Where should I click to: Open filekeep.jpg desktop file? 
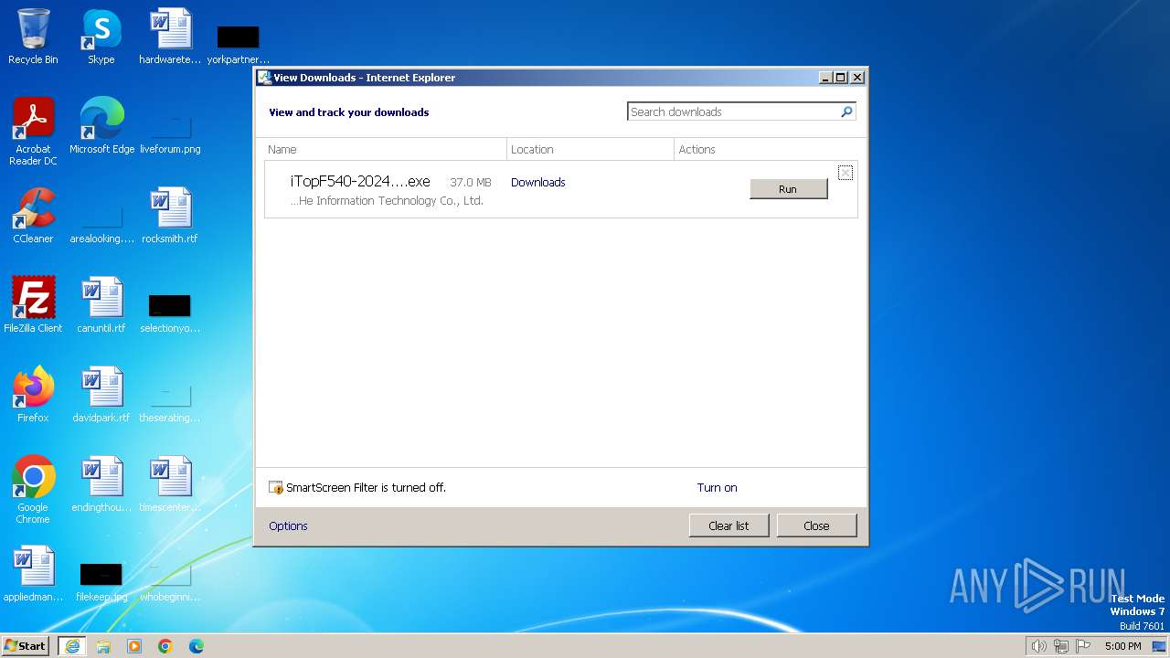(x=101, y=582)
